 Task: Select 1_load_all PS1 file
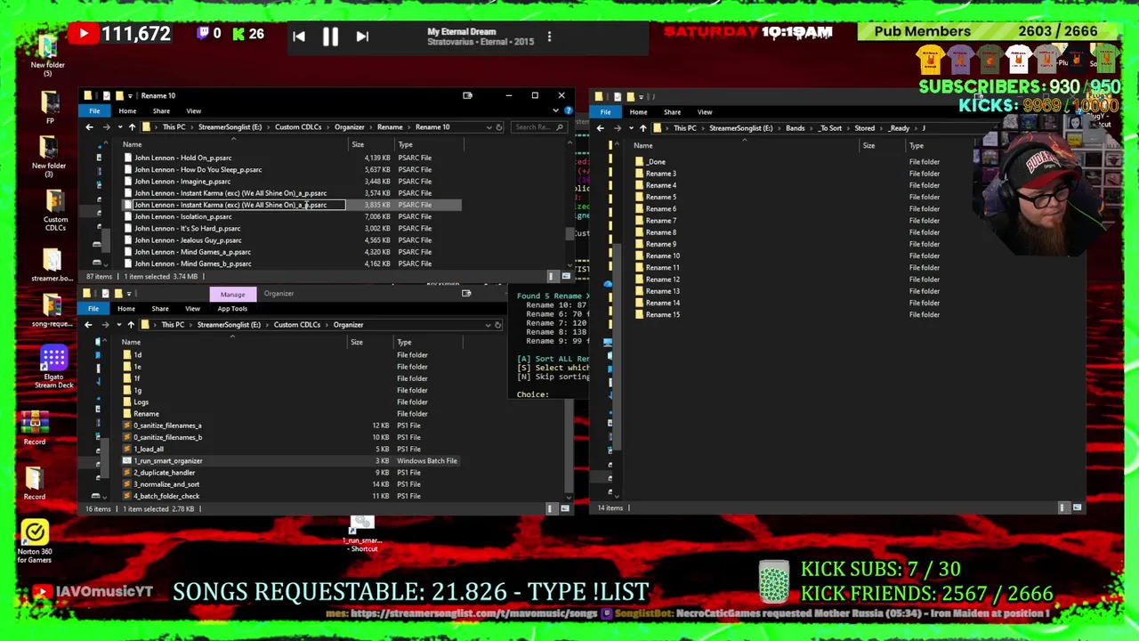pyautogui.click(x=149, y=449)
